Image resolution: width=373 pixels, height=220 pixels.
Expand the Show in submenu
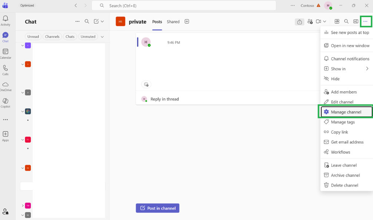(x=347, y=69)
